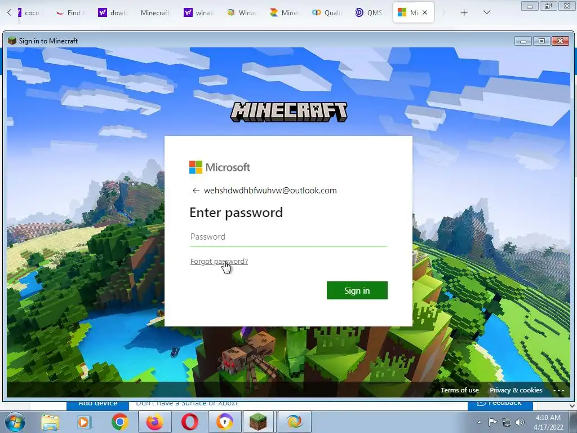Switch to the 'Minecraft' browser tab

tap(154, 13)
